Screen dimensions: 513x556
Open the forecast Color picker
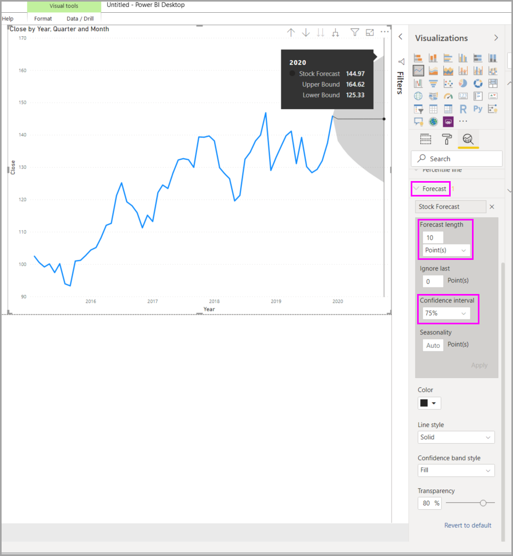tap(429, 403)
